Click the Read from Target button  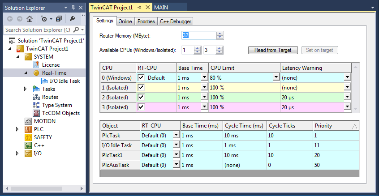tap(273, 50)
